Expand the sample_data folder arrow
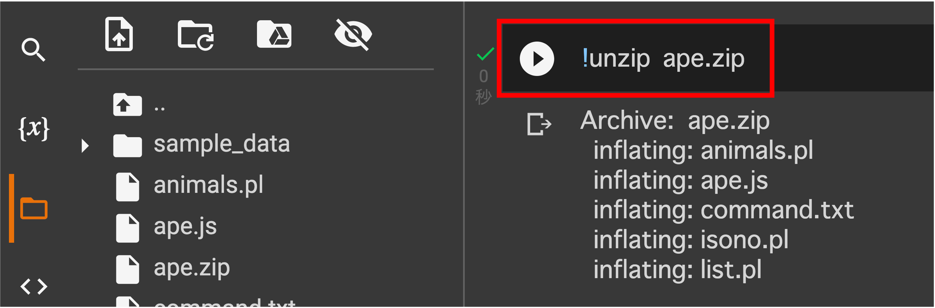 click(x=85, y=146)
